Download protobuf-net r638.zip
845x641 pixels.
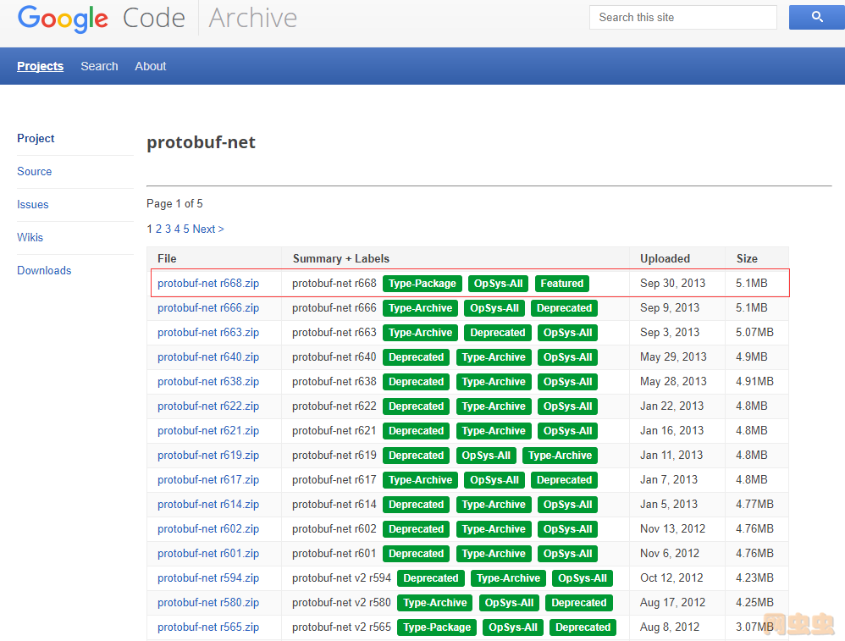coord(208,382)
